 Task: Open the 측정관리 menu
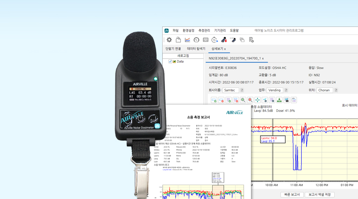[204, 30]
